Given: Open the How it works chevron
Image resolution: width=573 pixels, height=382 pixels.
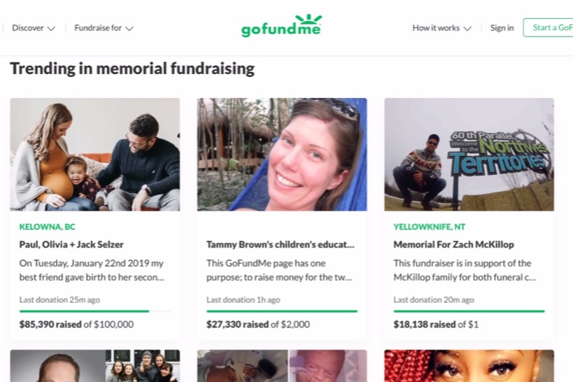Looking at the screenshot, I should tap(467, 29).
